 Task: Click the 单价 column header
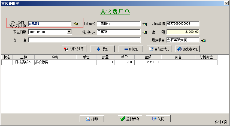click(x=124, y=57)
